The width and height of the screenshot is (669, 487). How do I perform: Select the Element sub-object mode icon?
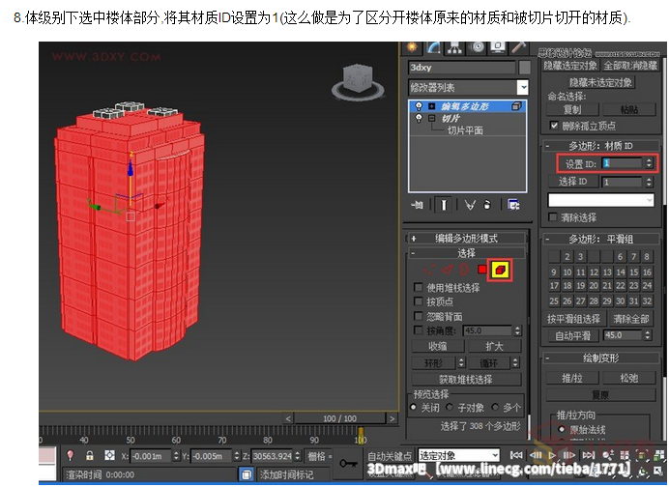[501, 270]
